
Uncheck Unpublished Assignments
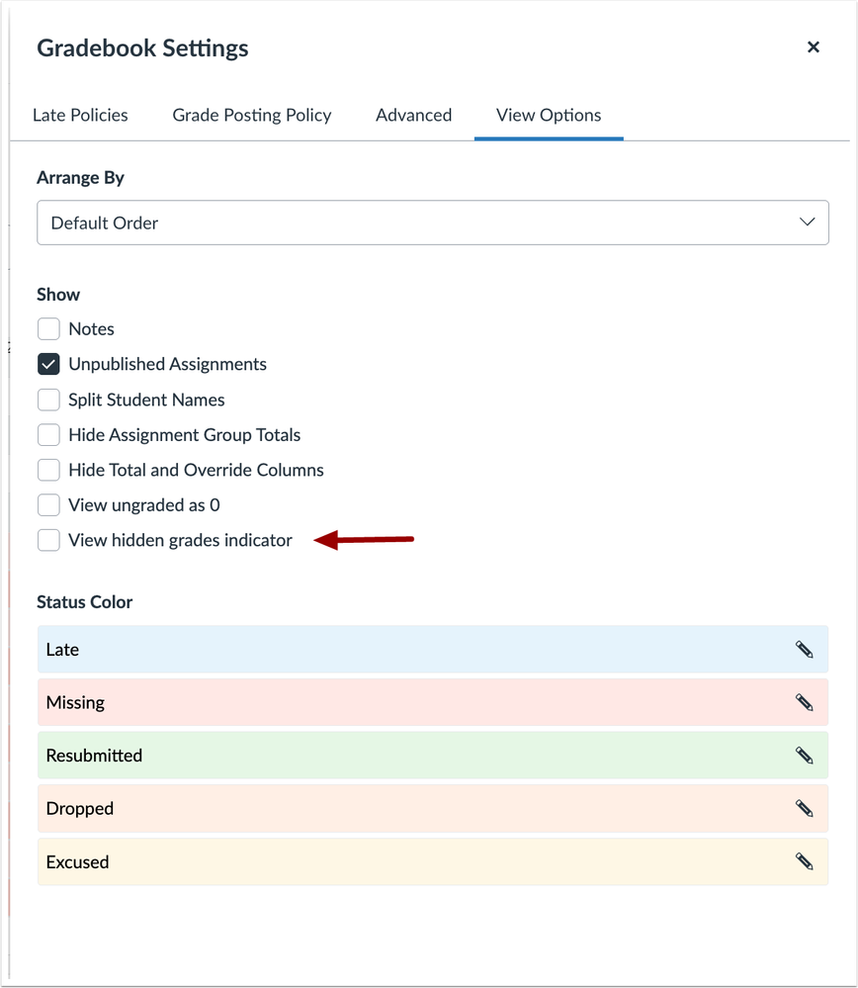(x=48, y=364)
